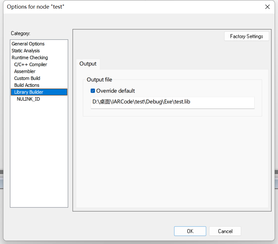
Task: Open Assembler options
Action: coord(25,71)
